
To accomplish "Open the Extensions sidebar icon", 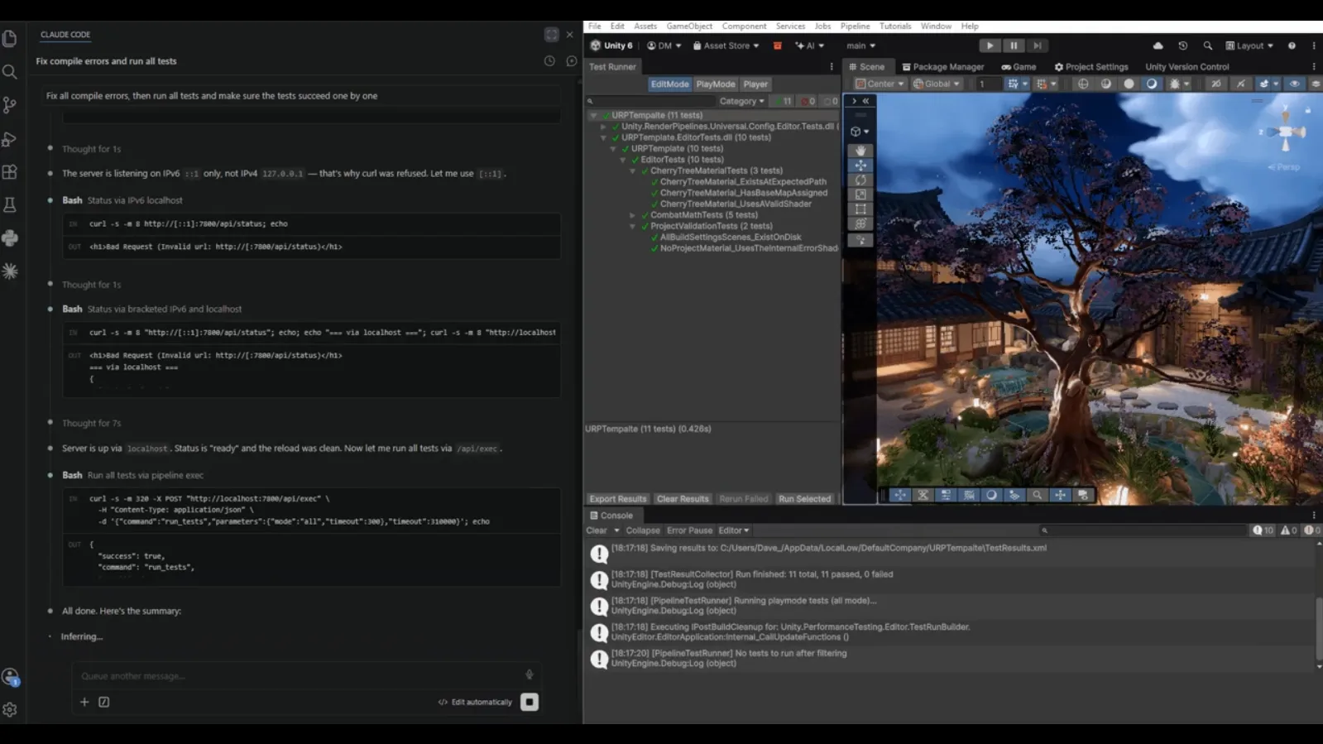I will point(10,172).
